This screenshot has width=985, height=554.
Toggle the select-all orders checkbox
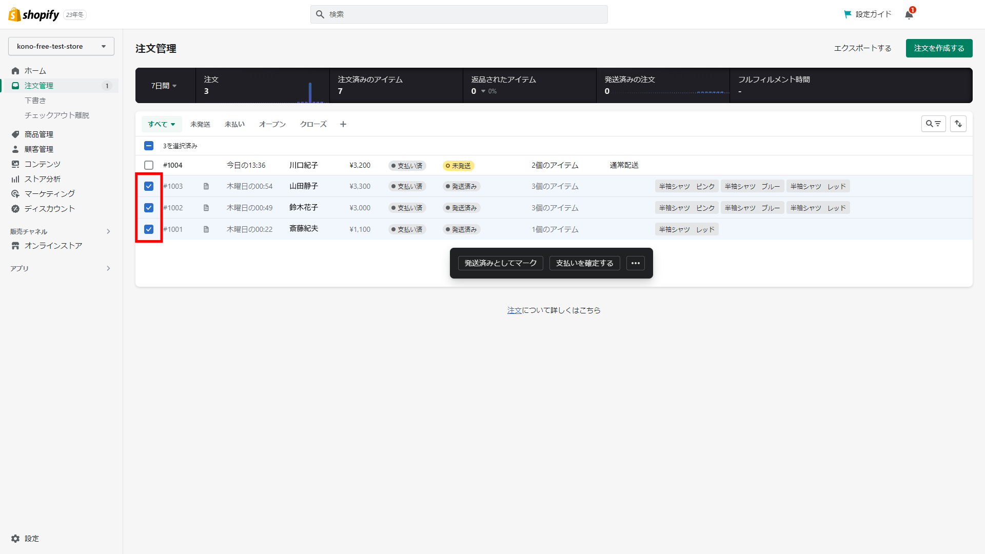149,146
